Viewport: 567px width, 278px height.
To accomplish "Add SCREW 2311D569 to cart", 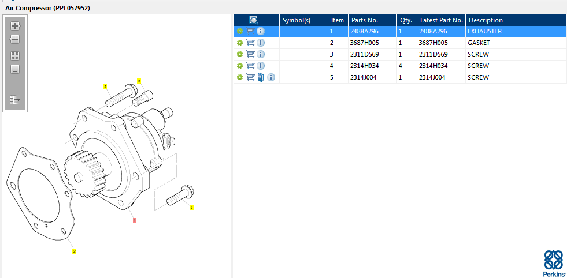I will (250, 54).
